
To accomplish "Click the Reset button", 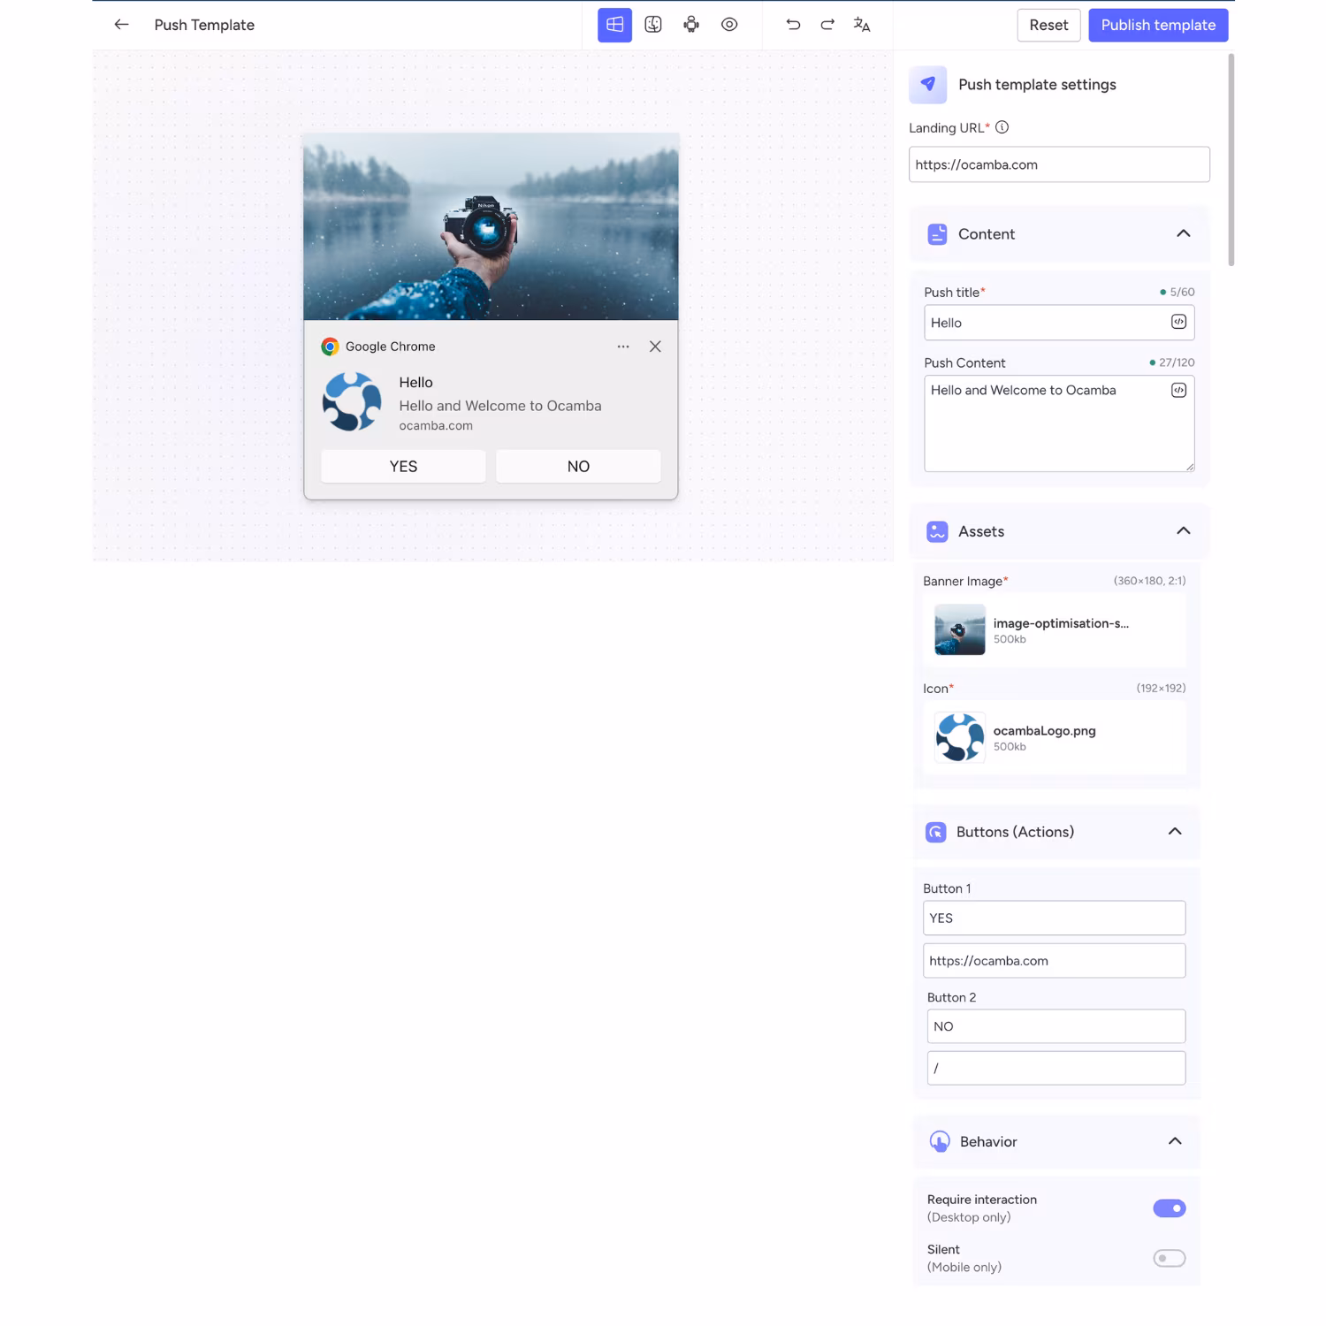I will [1048, 25].
